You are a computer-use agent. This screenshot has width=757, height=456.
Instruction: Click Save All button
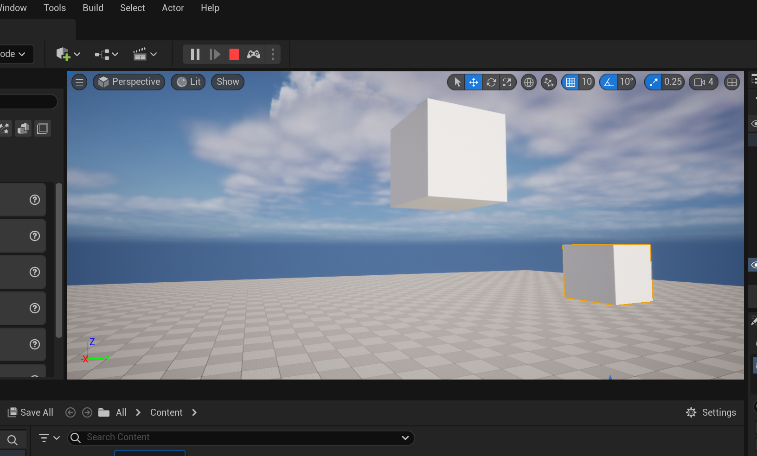31,412
